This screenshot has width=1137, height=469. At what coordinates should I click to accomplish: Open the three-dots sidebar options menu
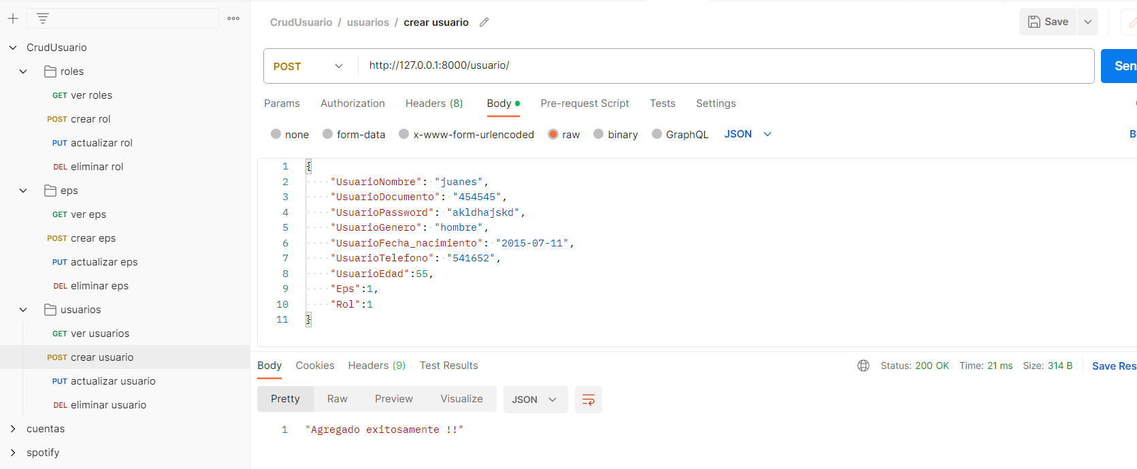233,18
